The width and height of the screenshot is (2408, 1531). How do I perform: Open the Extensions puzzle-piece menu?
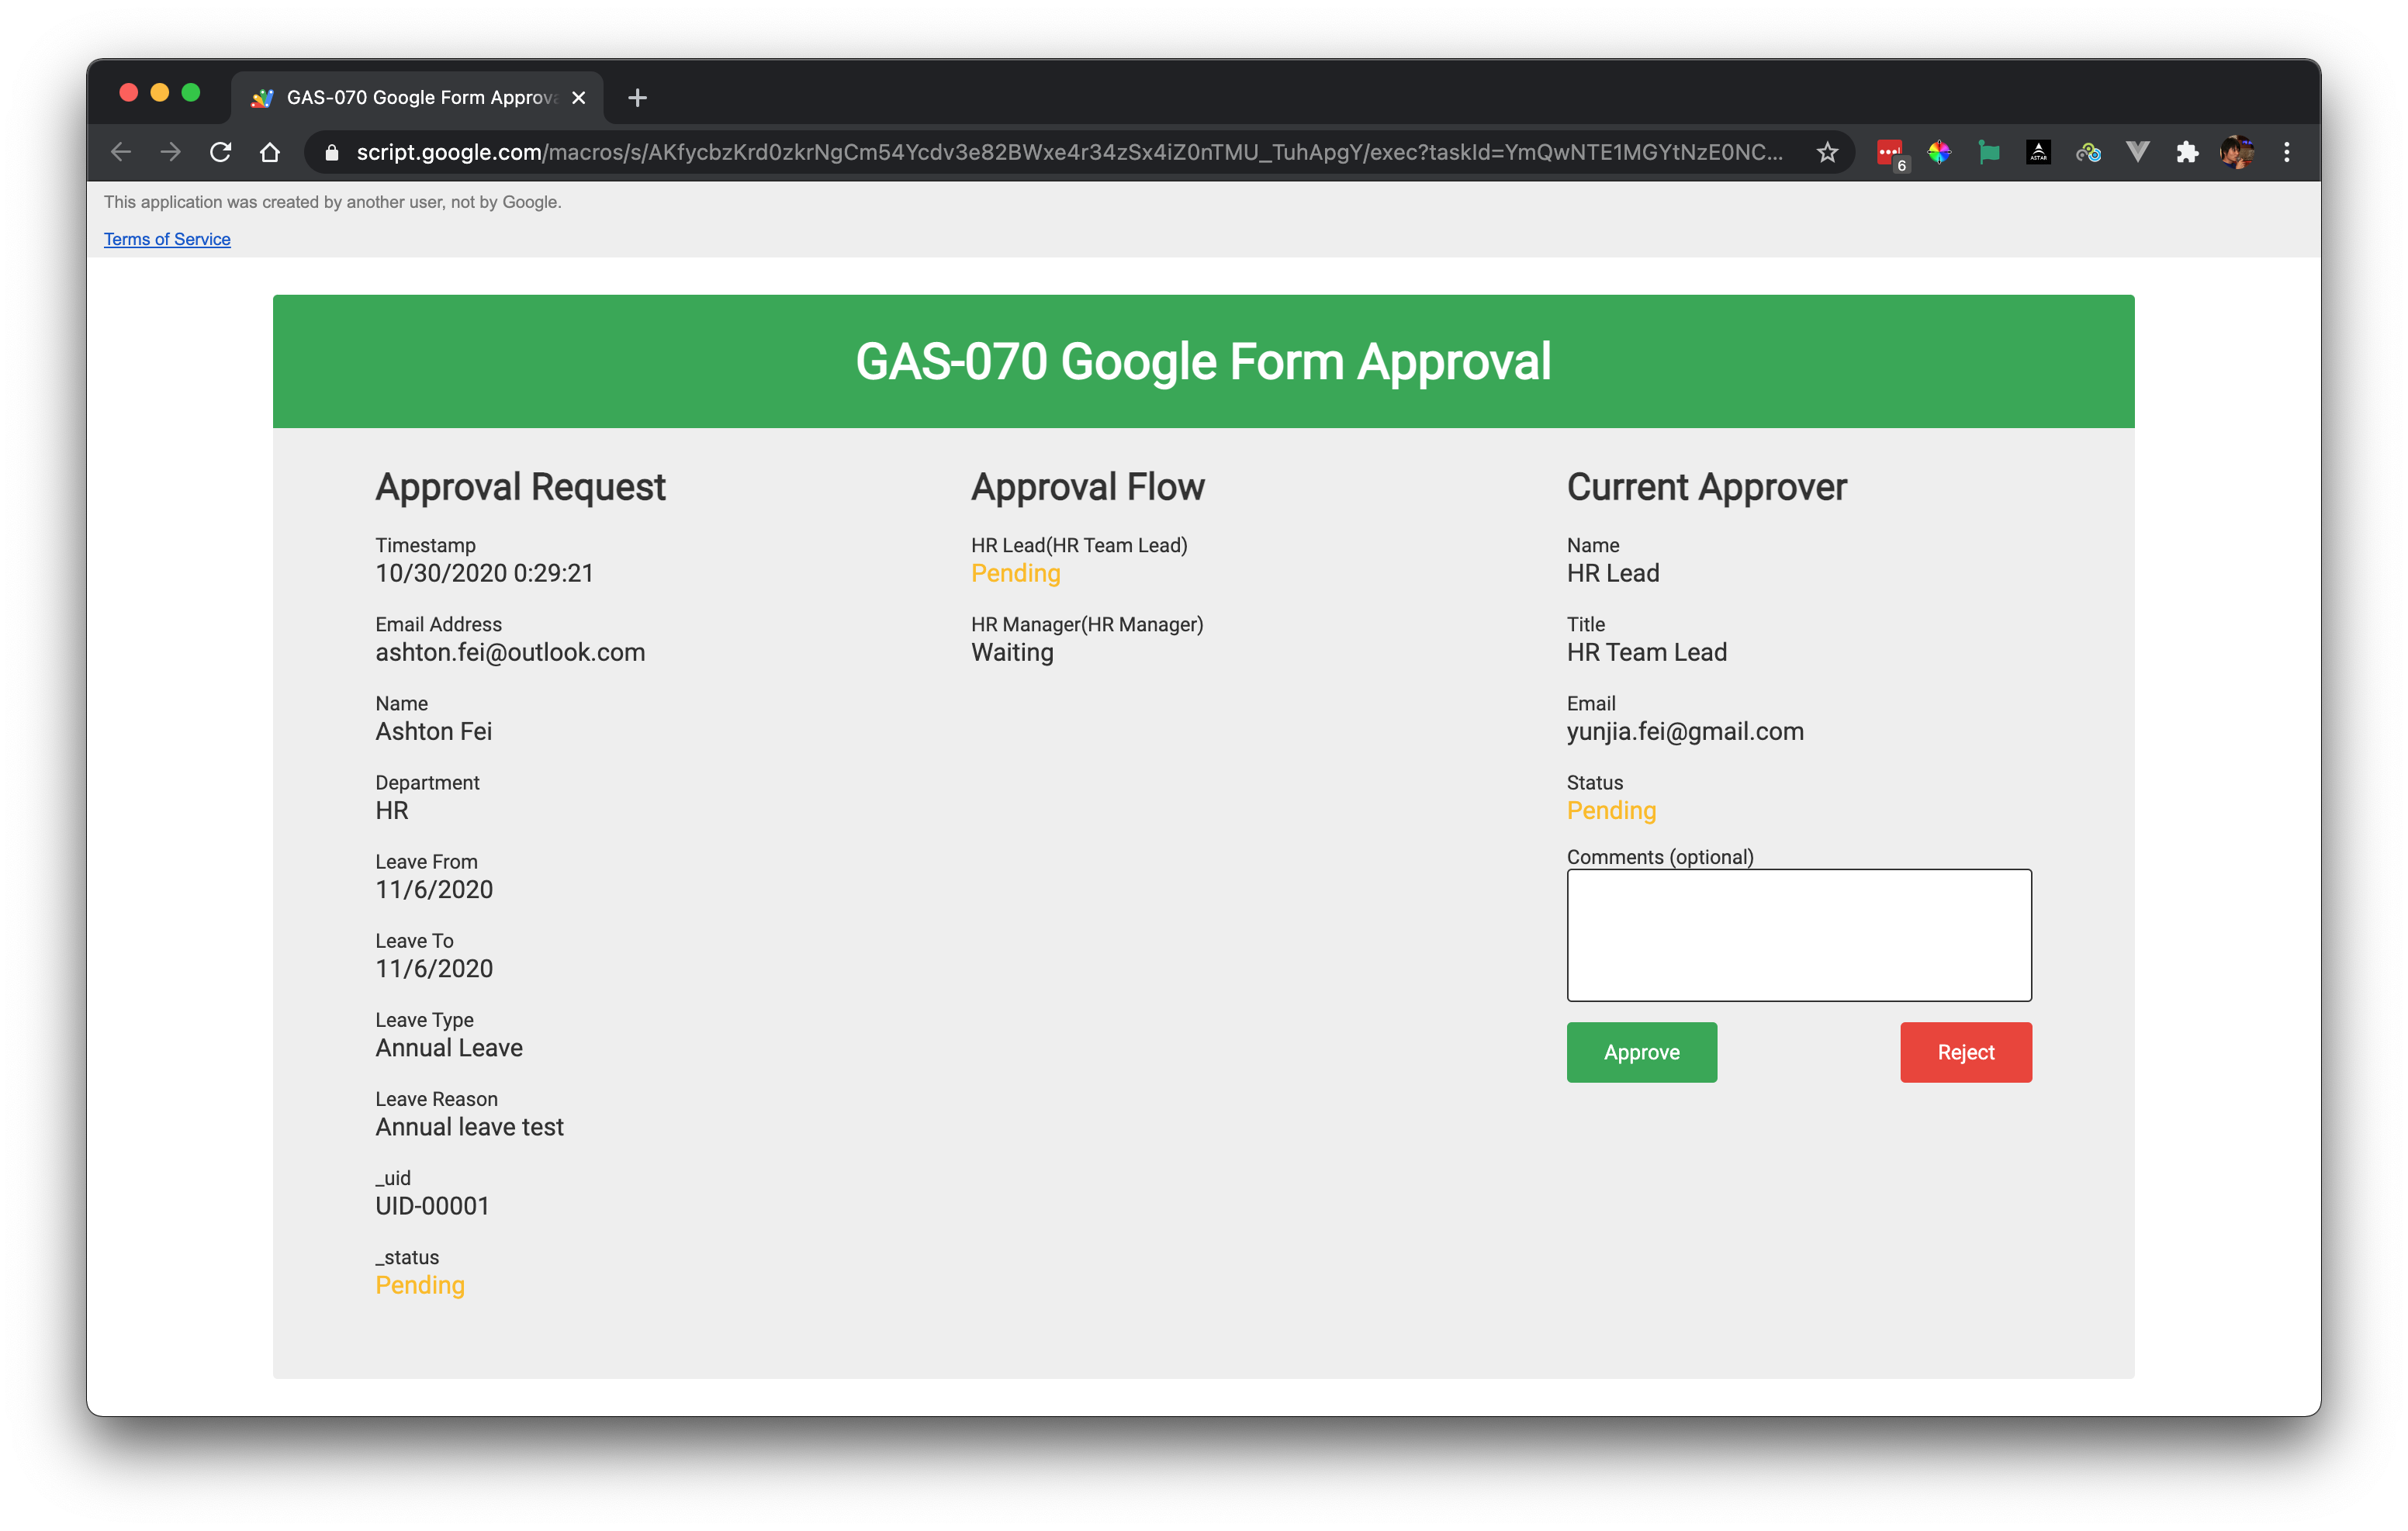(x=2187, y=152)
